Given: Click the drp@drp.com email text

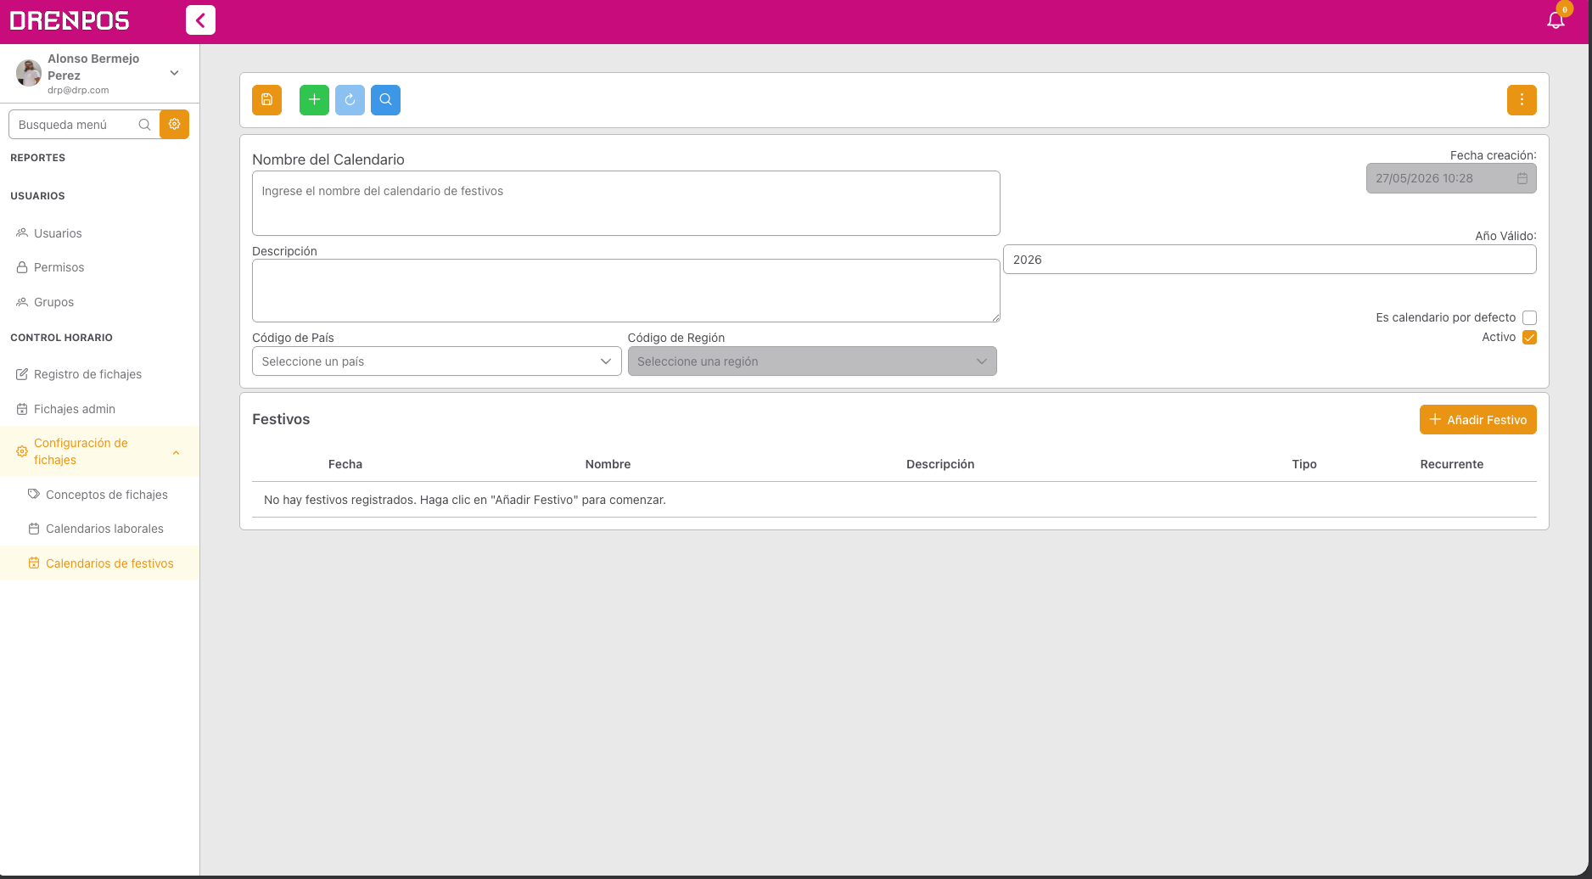Looking at the screenshot, I should pos(78,90).
